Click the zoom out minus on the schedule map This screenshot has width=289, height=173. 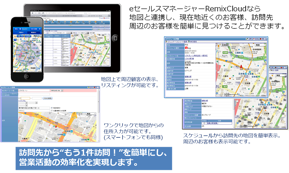[219, 72]
